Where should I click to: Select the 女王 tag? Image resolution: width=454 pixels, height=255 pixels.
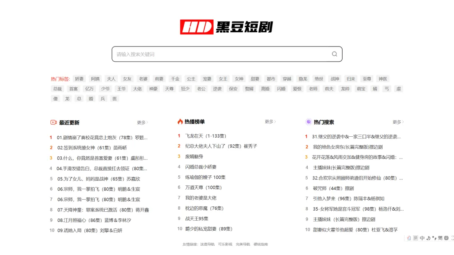coord(223,79)
